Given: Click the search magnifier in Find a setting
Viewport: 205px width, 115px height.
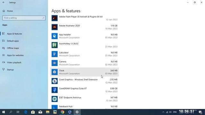Looking at the screenshot, I should [x=43, y=18].
